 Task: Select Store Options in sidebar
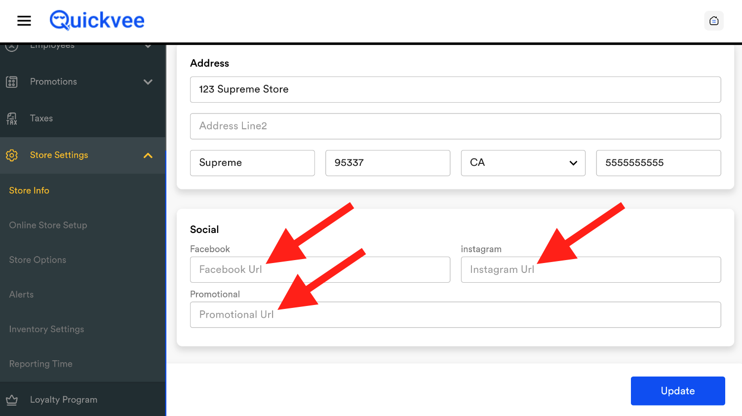pos(38,260)
